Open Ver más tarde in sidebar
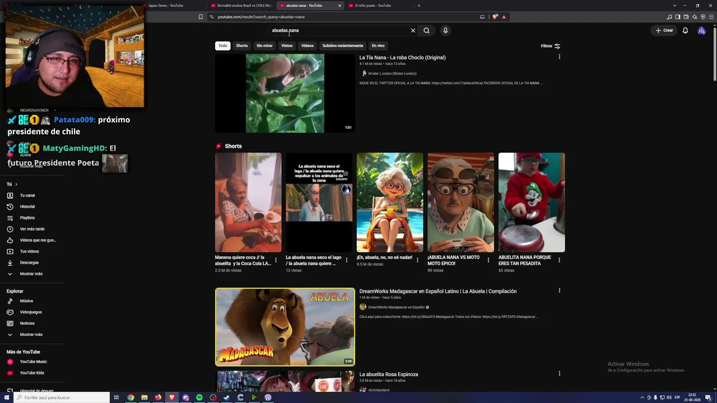 [32, 229]
